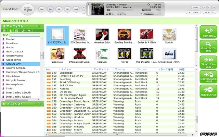Select track 156 On The Wagon Again
This screenshot has width=219, height=137.
120,95
